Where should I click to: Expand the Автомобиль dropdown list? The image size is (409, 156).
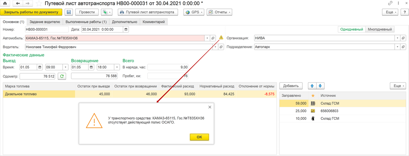pyautogui.click(x=207, y=38)
